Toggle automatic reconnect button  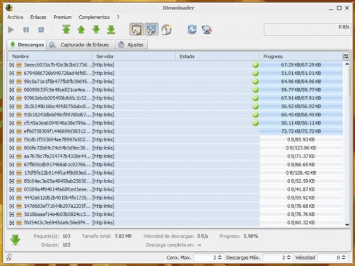tap(152, 29)
